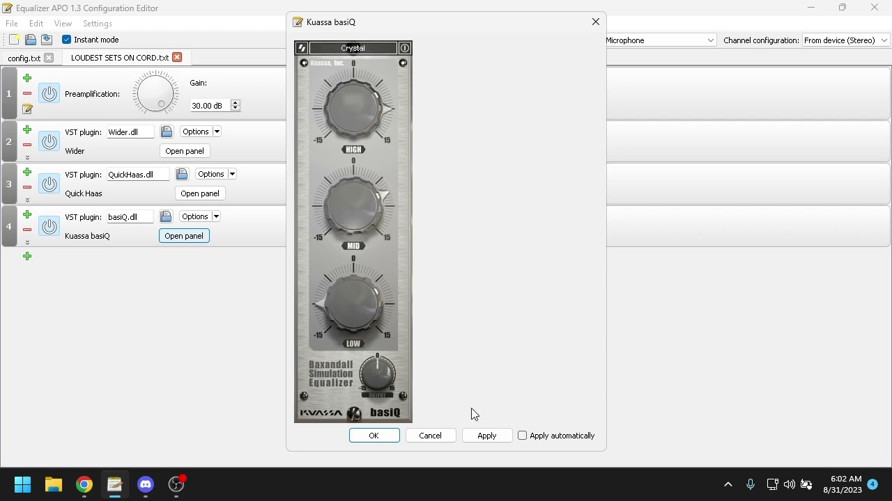
Task: Click Cancel in Kuassa basiQ dialog
Action: pos(431,436)
